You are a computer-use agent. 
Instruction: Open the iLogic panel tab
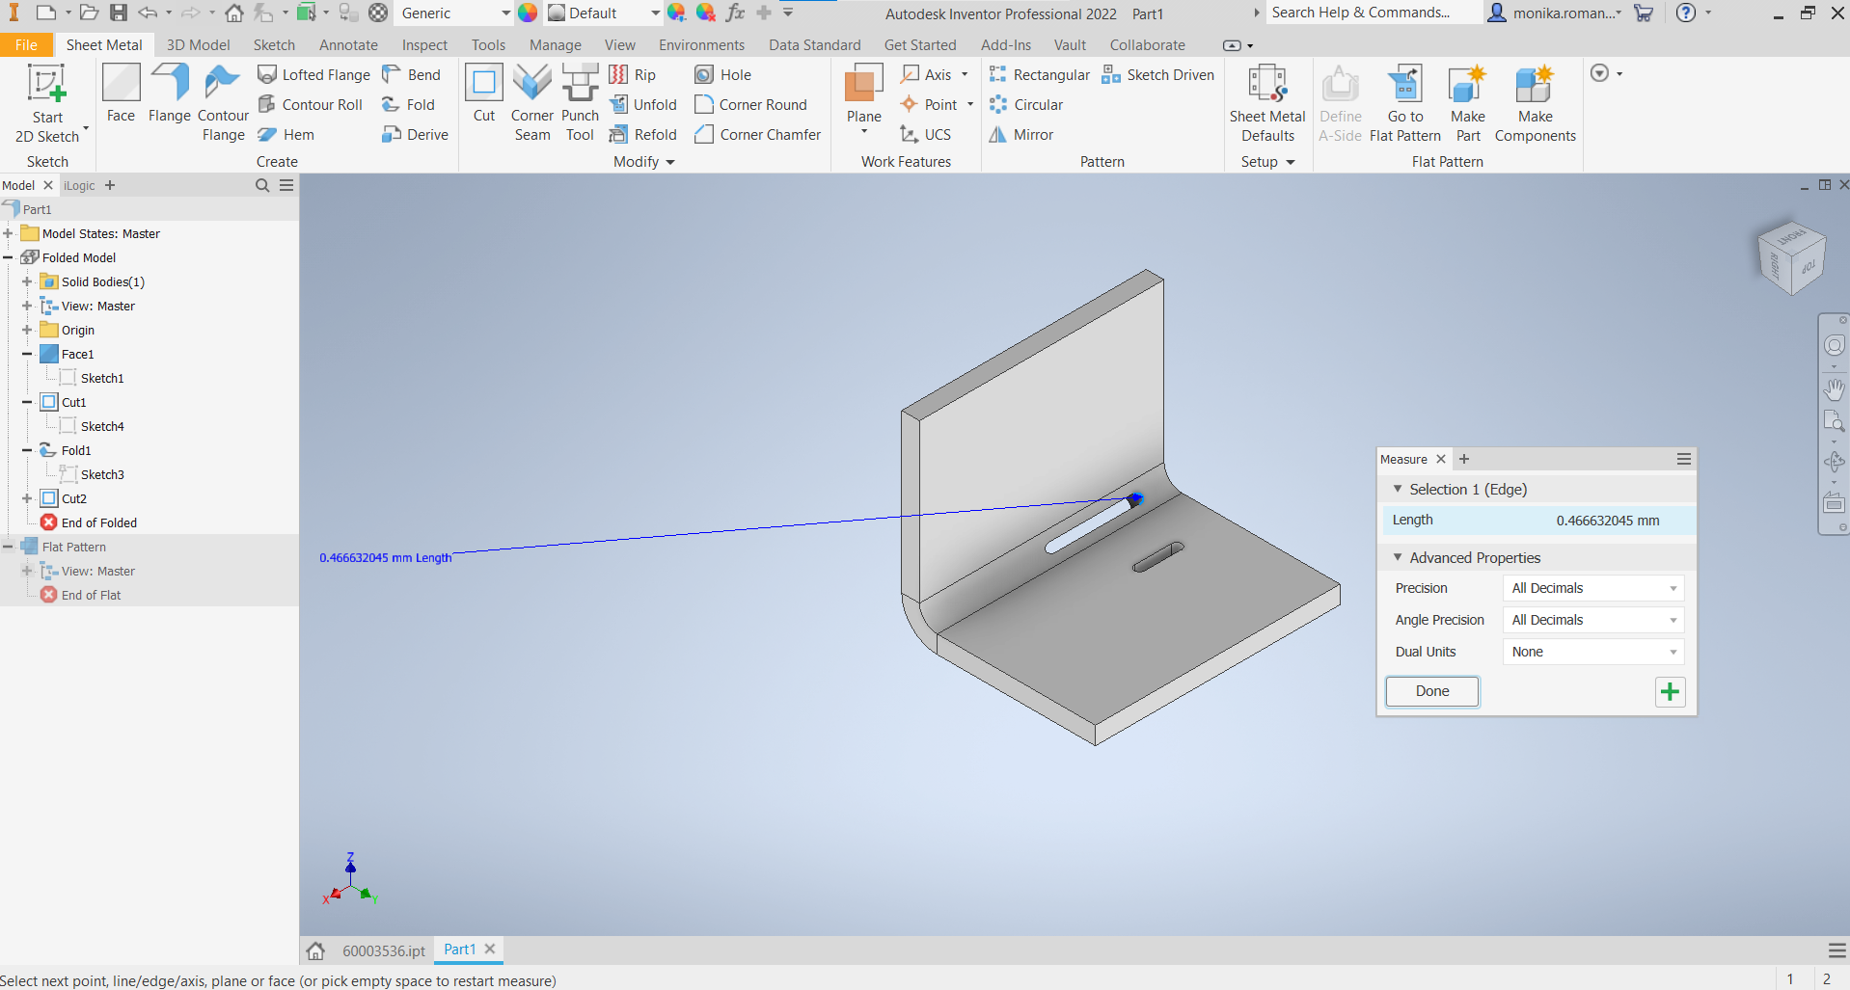click(79, 185)
